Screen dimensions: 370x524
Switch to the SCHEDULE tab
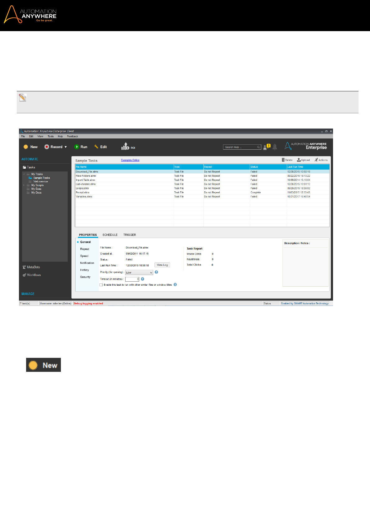click(x=110, y=235)
